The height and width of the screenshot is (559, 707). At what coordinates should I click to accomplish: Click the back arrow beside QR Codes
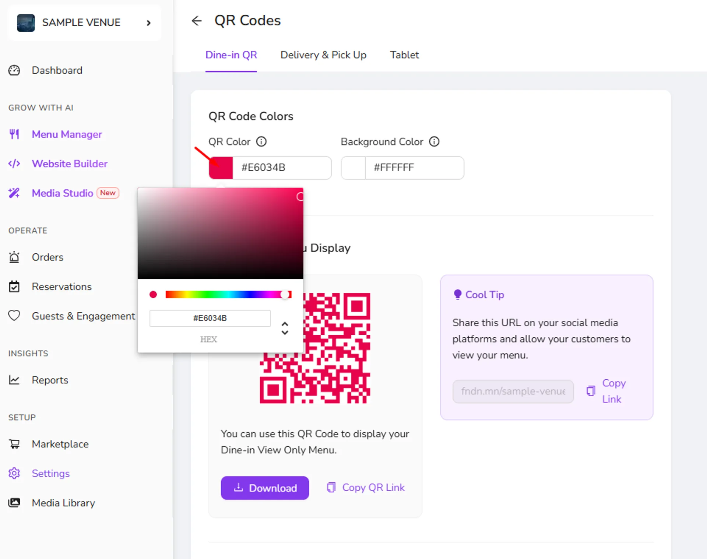[197, 21]
